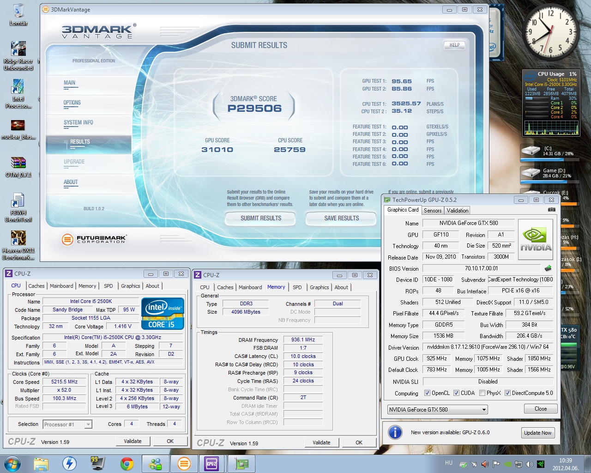Click the analog clock gadget
The height and width of the screenshot is (473, 591).
point(551,31)
